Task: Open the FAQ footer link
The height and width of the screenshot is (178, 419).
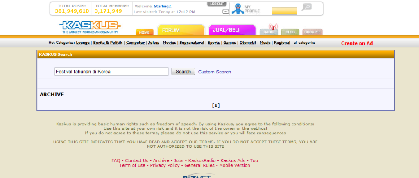Action: point(116,160)
